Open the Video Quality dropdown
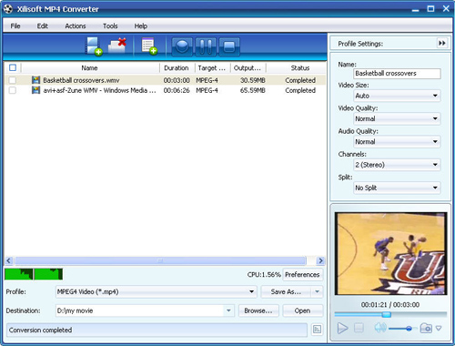Viewport: 455px width, 346px height. click(397, 118)
